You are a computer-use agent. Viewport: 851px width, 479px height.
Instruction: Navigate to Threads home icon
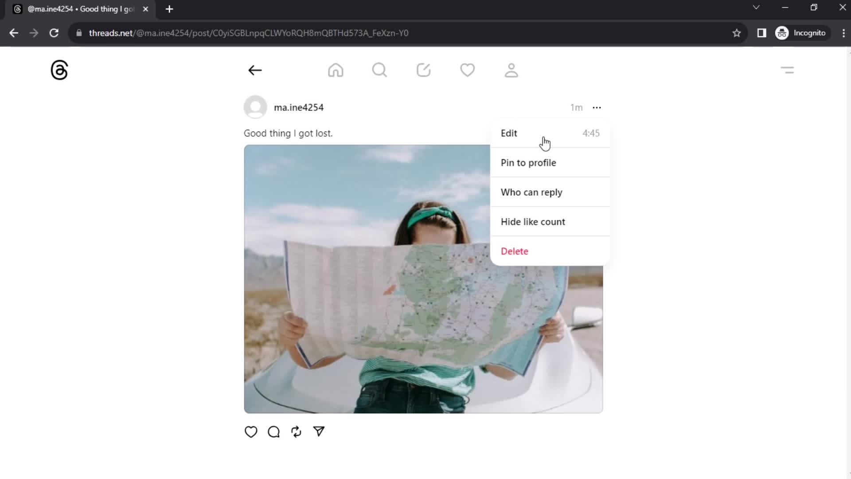pos(336,70)
